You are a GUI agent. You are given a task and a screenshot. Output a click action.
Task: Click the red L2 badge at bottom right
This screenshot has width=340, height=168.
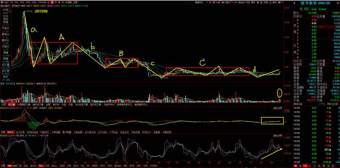tap(306, 166)
